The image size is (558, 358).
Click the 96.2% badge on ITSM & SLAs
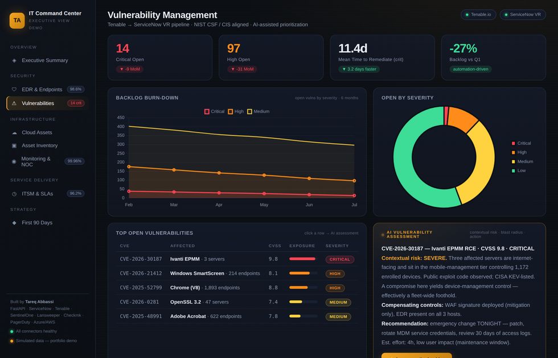[75, 194]
